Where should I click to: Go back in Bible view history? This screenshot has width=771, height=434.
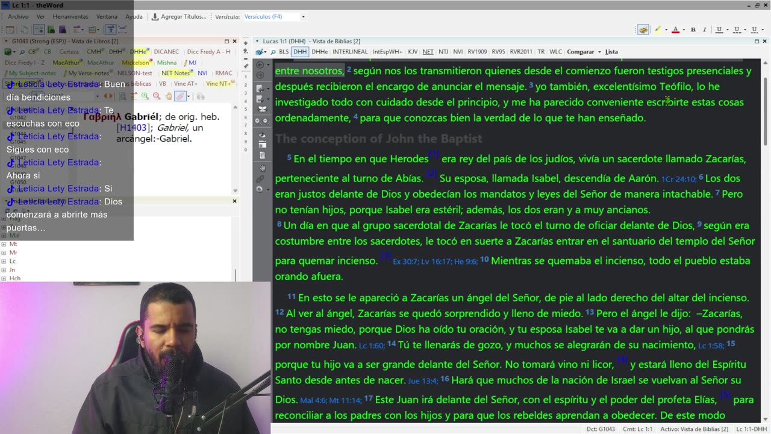[x=260, y=64]
